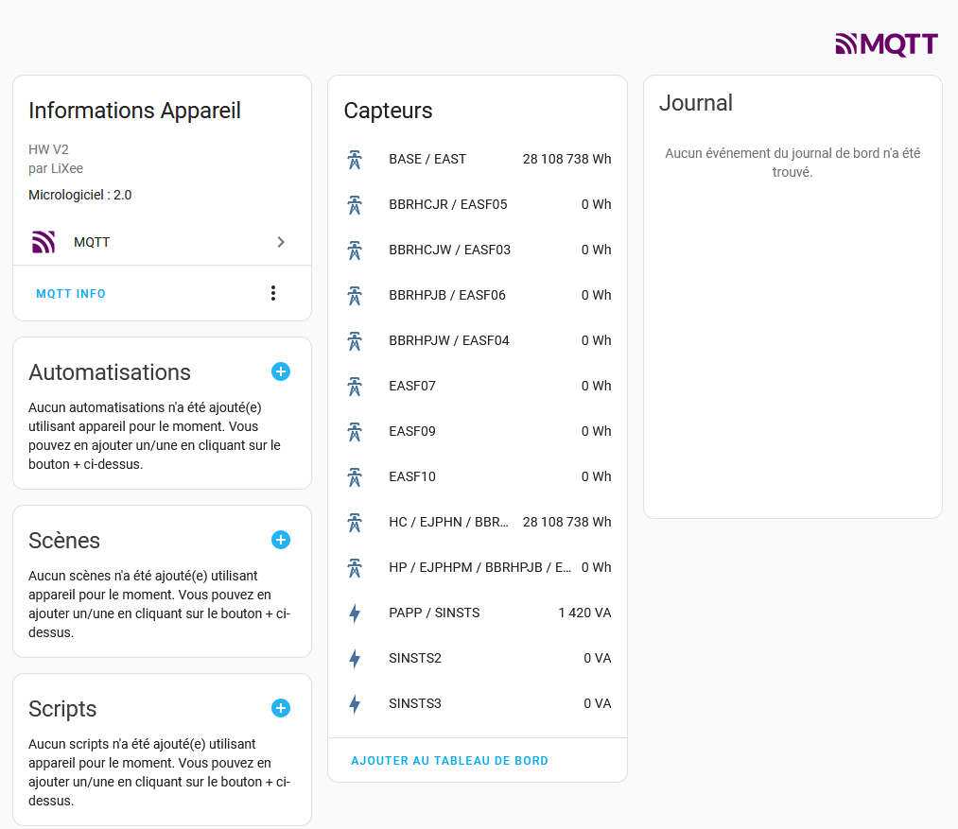Viewport: 958px width, 829px height.
Task: Click AJOUTER AU TABLEAU DE BORD button
Action: 449,761
